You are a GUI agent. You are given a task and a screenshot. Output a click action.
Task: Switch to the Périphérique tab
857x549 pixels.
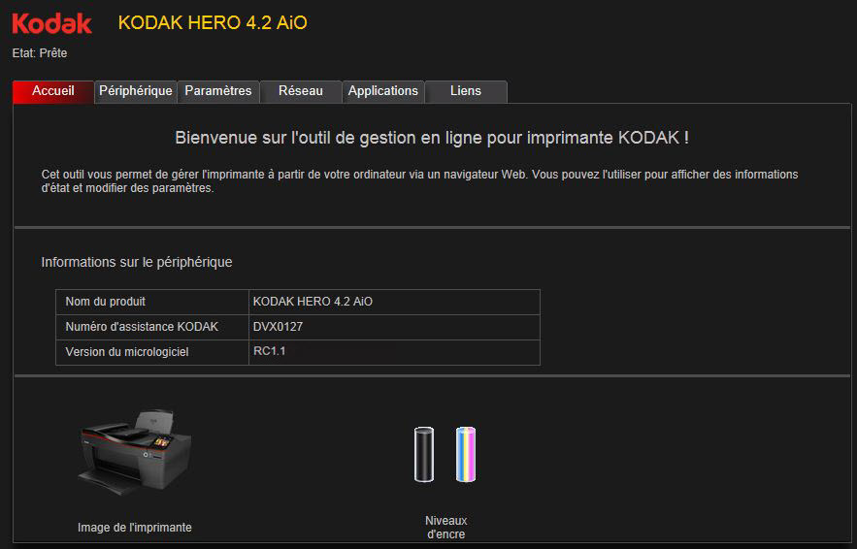coord(136,91)
